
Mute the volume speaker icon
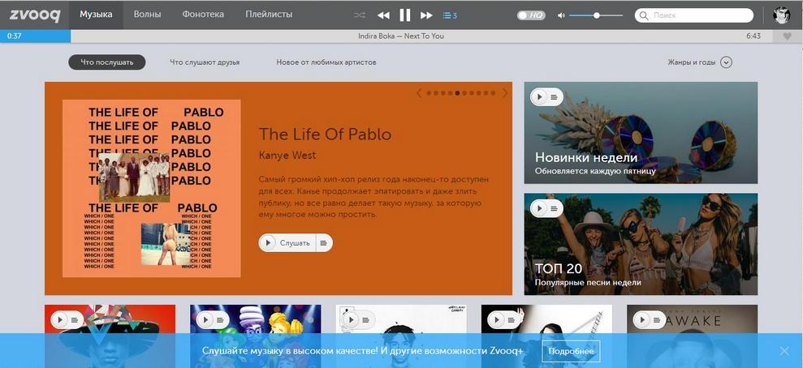tap(561, 15)
